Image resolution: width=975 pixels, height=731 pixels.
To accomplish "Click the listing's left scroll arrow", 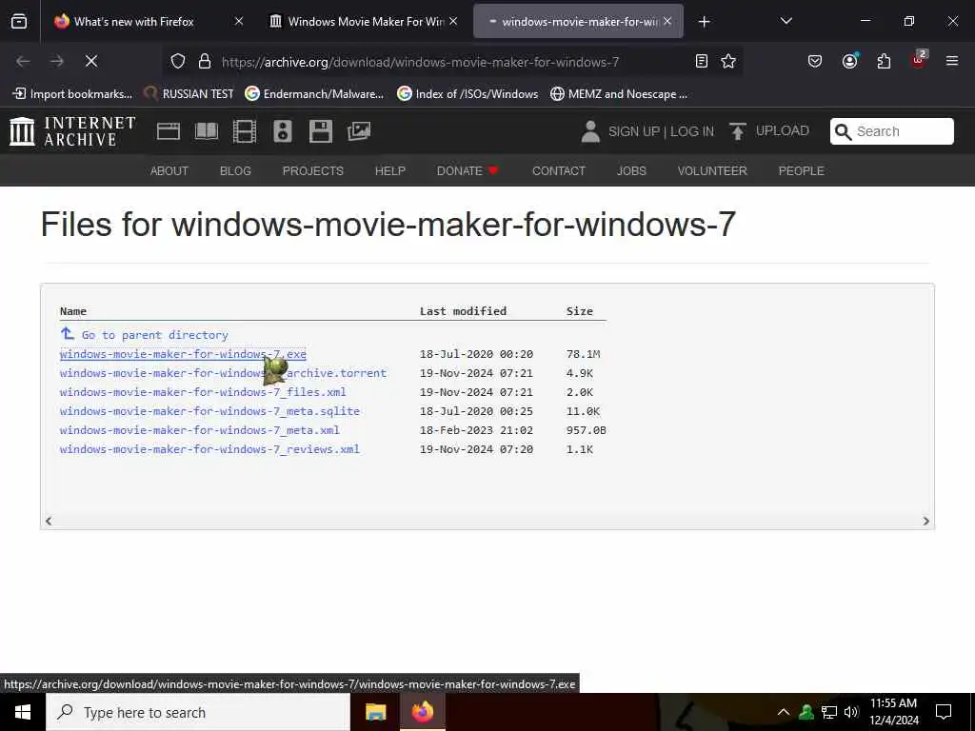I will click(49, 521).
